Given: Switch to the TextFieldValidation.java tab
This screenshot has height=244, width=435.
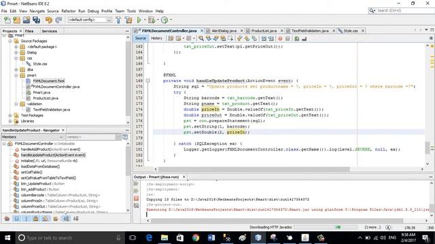Looking at the screenshot, I should (x=310, y=30).
